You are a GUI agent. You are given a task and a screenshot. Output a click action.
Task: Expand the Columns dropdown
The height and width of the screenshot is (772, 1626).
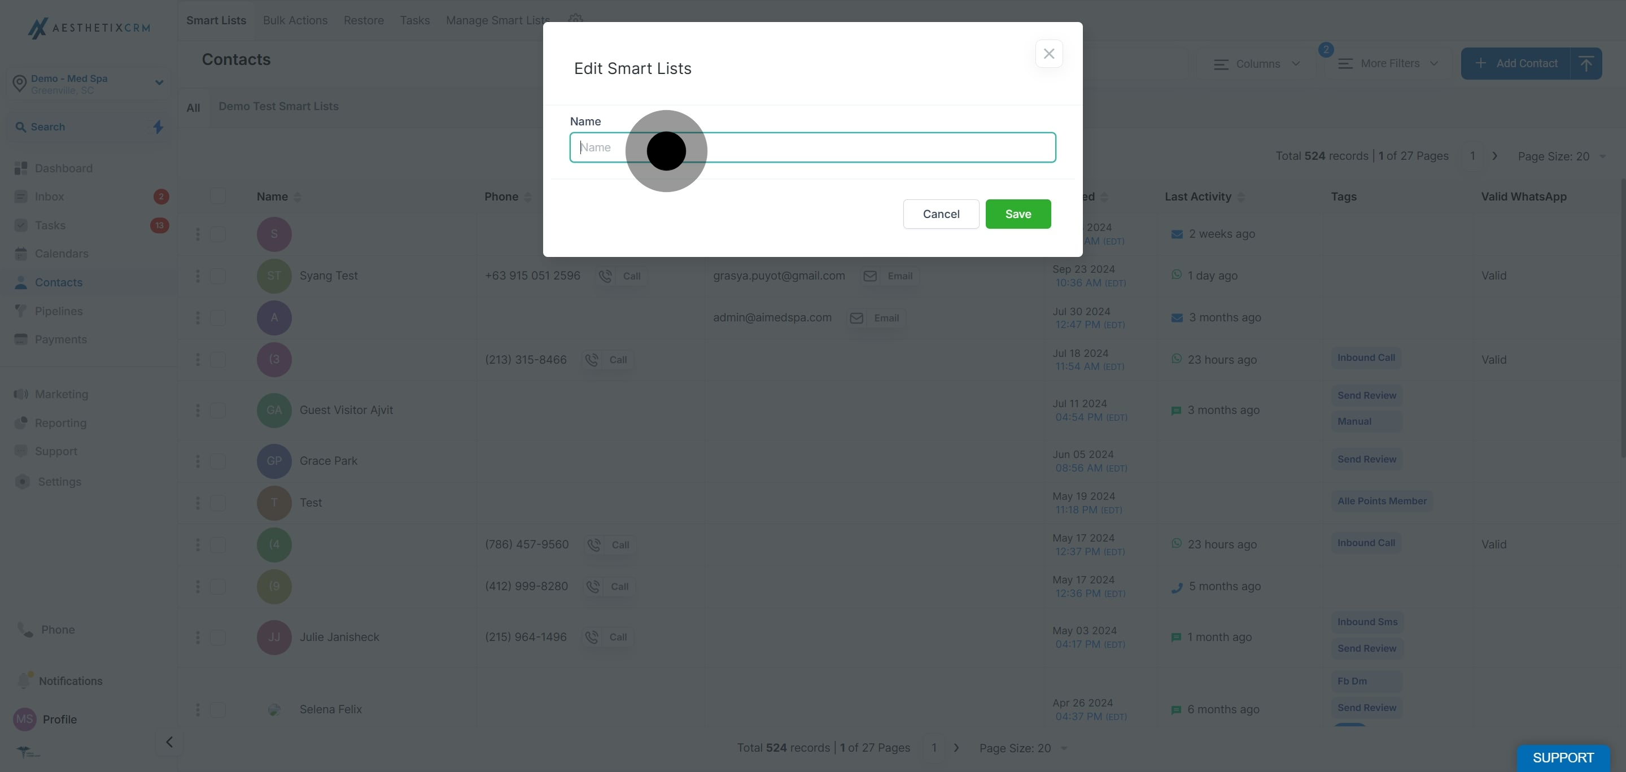click(x=1257, y=64)
